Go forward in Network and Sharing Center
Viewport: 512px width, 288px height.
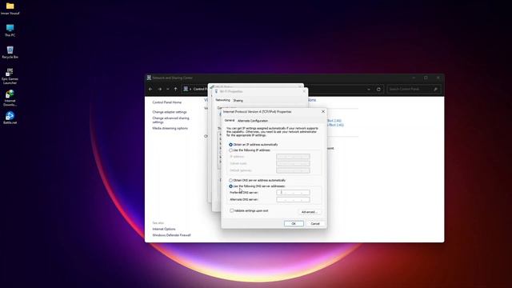(160, 89)
